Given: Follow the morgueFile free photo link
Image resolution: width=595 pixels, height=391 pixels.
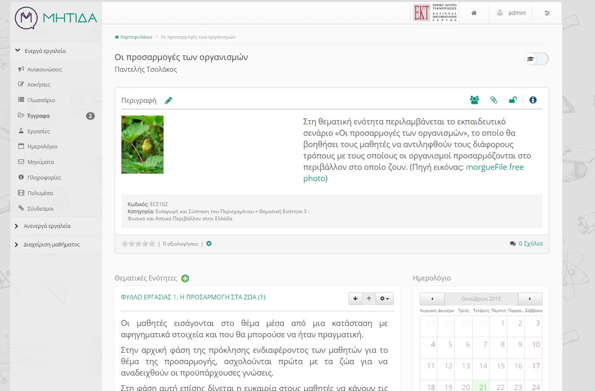Looking at the screenshot, I should (495, 167).
